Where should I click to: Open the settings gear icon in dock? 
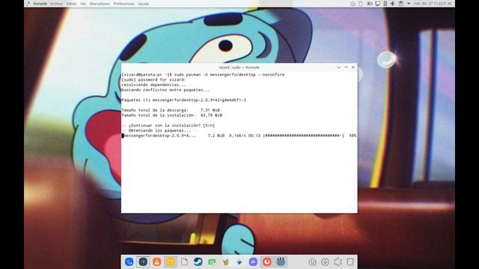(338, 262)
